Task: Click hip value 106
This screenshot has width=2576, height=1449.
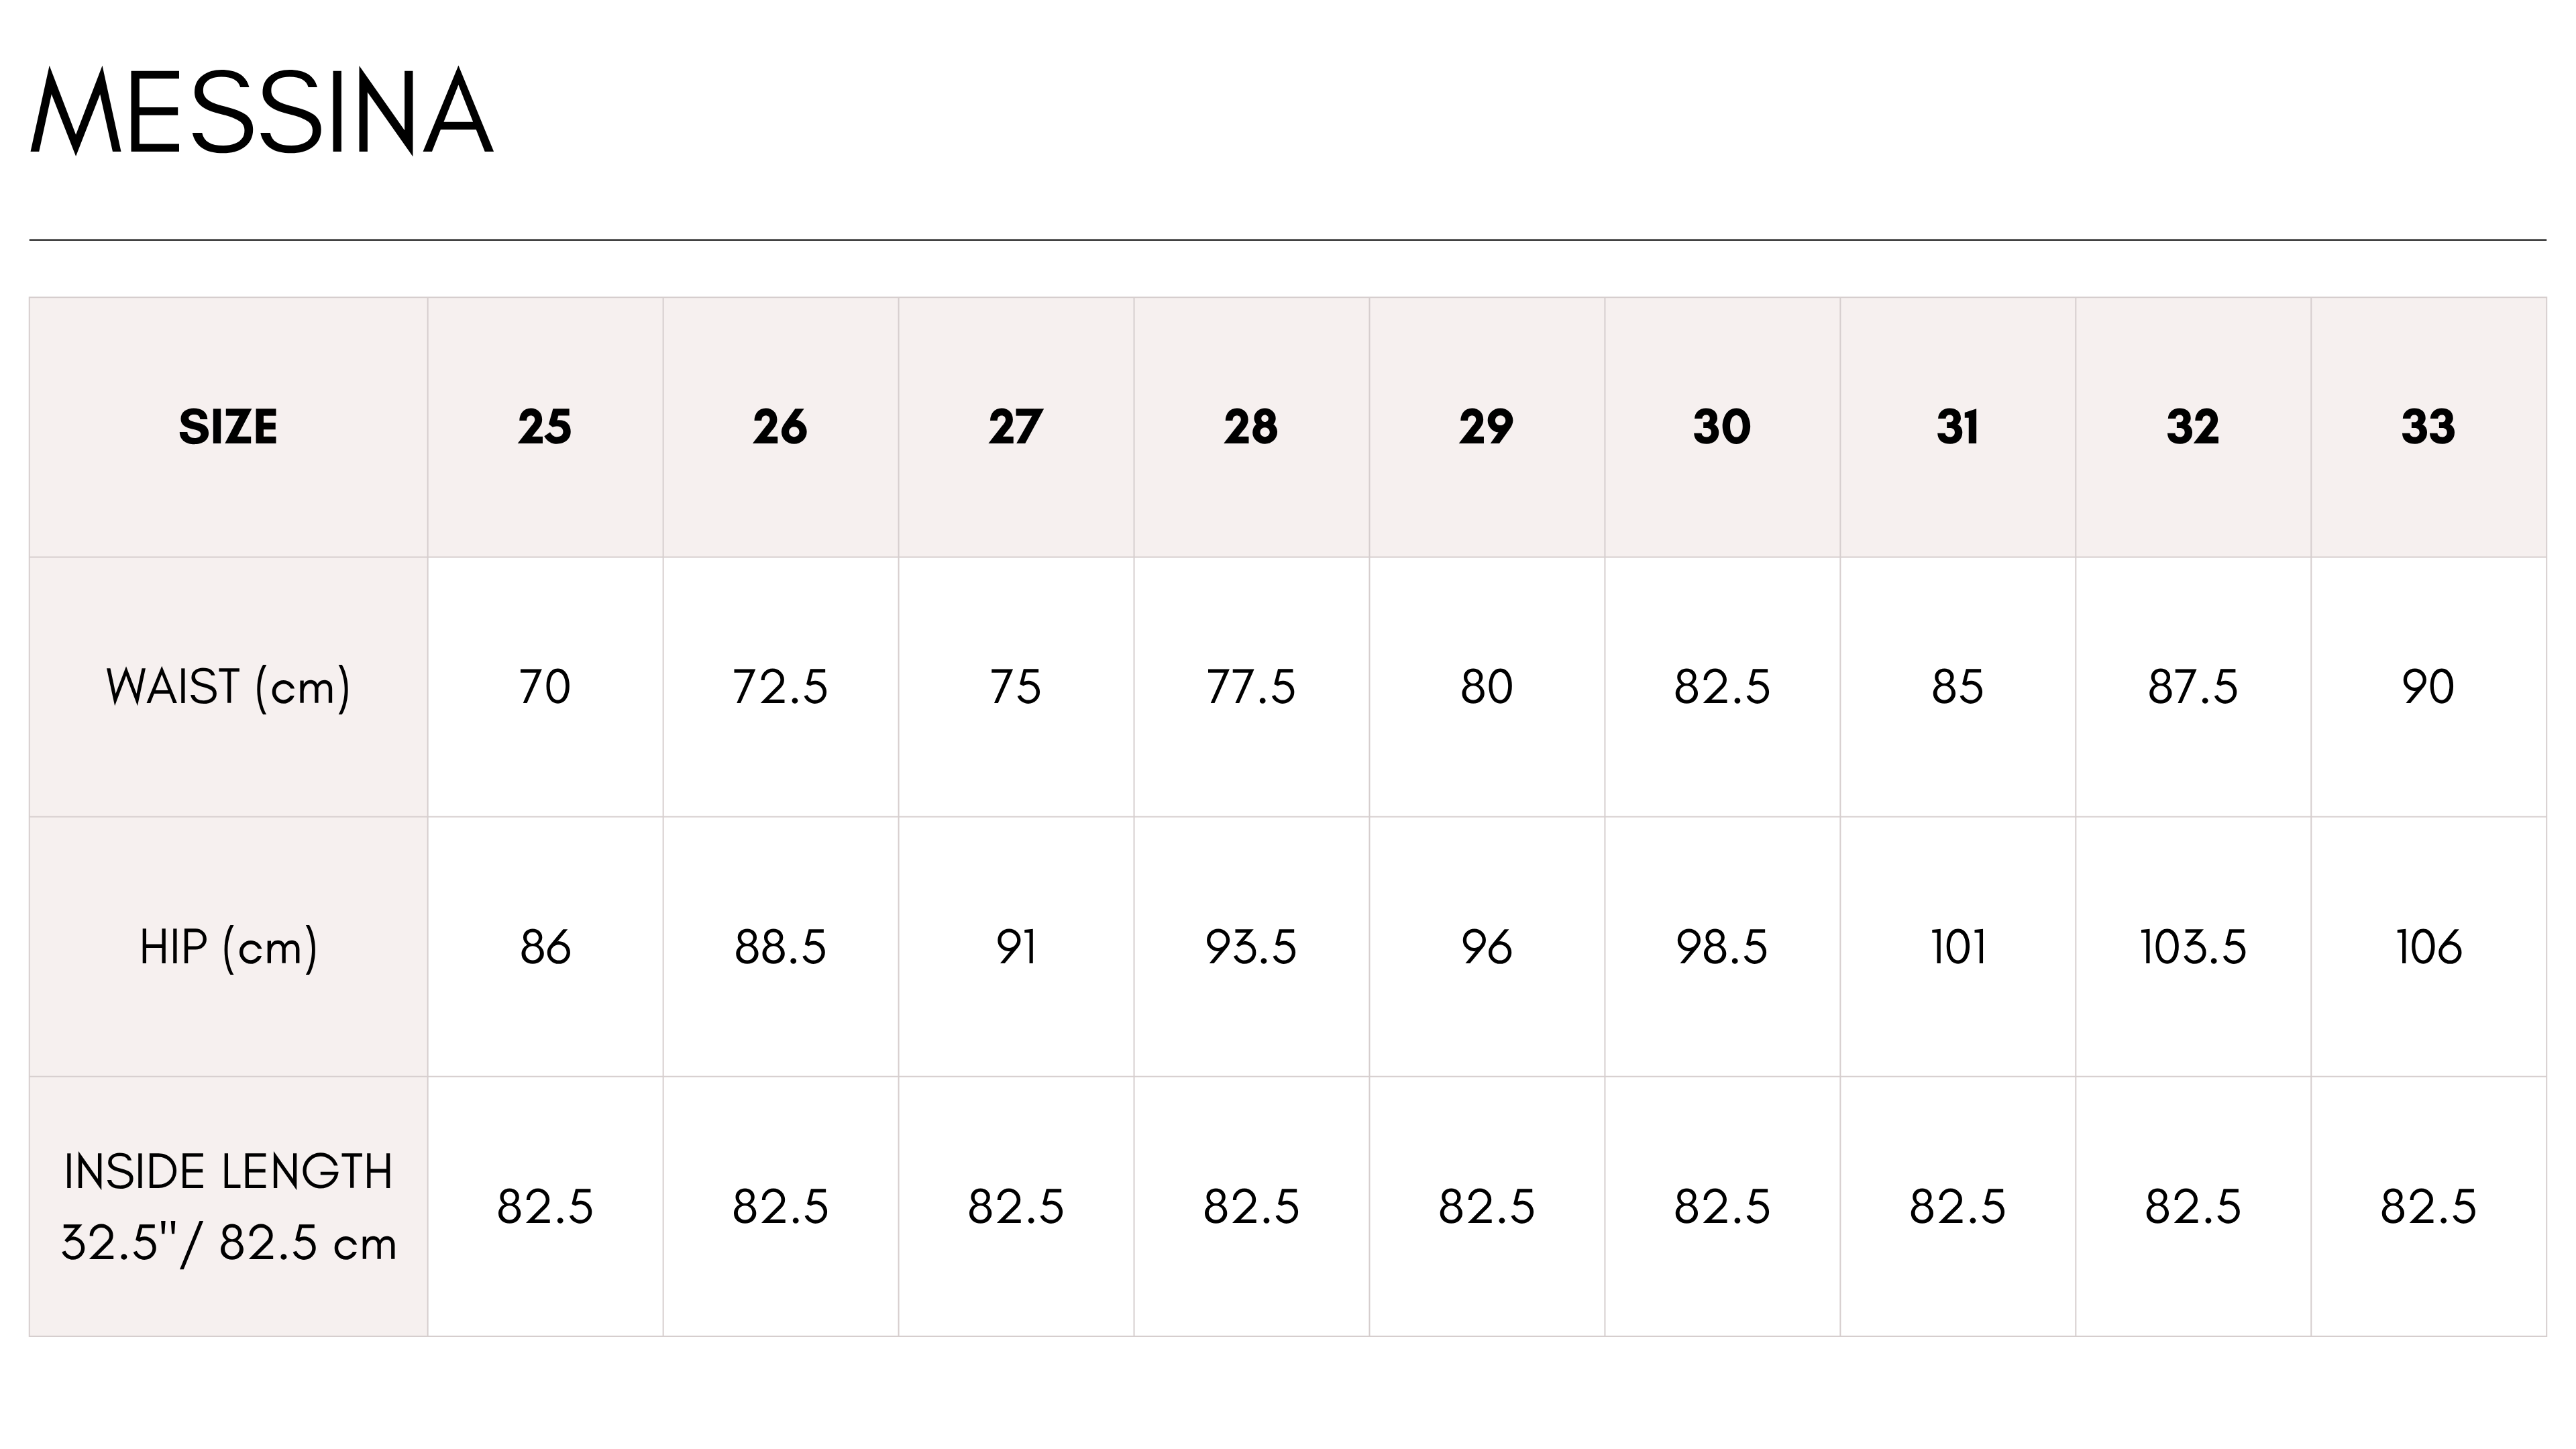Action: point(2428,947)
